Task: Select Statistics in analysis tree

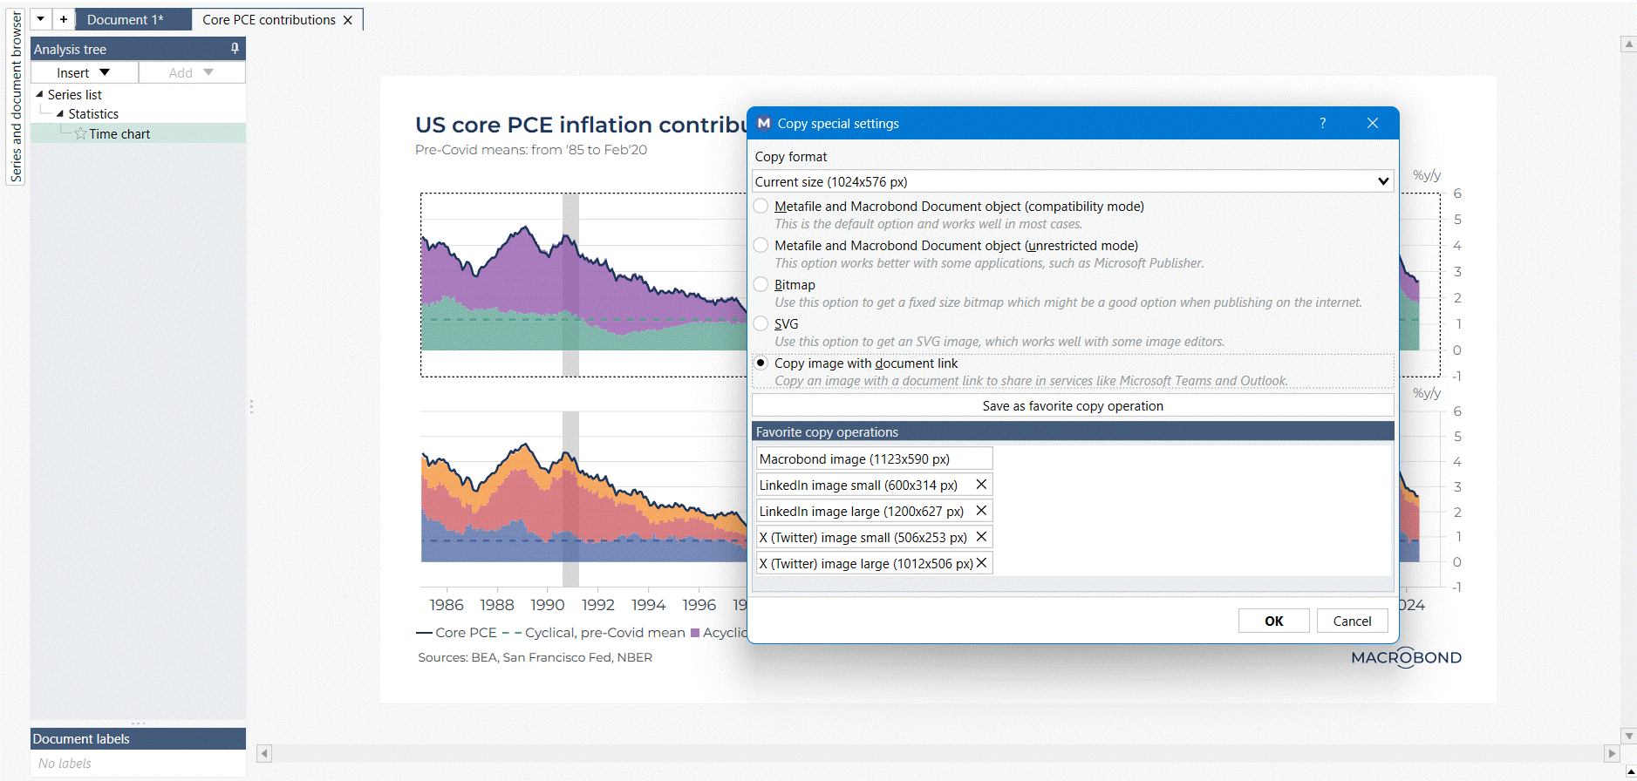Action: (93, 113)
